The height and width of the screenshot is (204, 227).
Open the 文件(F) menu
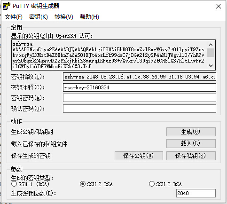14,17
